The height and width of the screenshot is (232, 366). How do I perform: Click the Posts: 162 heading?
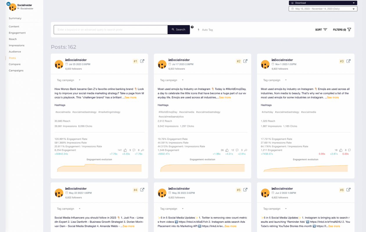coord(64,47)
